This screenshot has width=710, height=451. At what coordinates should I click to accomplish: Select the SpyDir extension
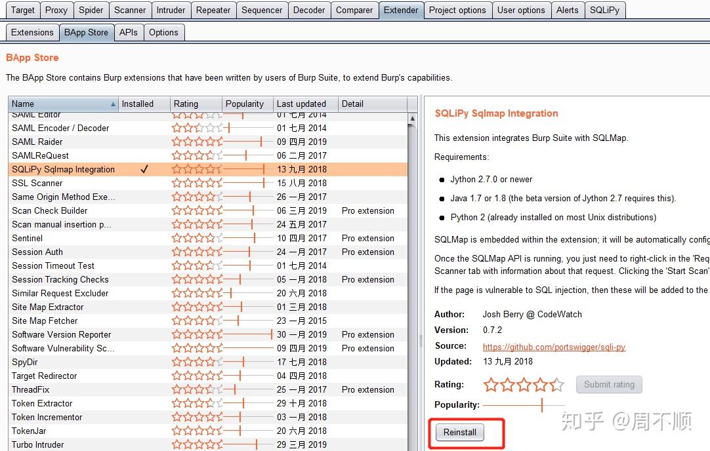coord(208,362)
